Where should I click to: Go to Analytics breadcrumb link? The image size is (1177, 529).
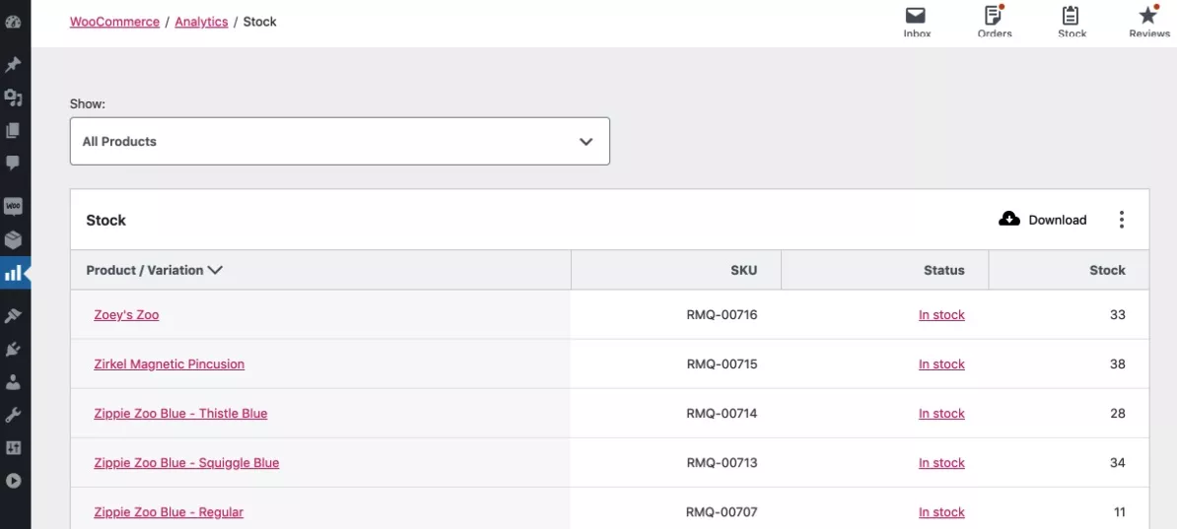pyautogui.click(x=201, y=22)
